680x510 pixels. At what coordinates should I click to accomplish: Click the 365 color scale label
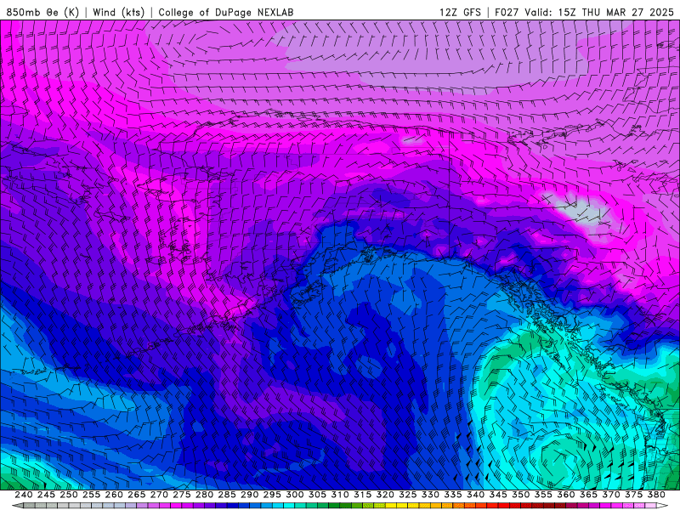click(x=588, y=495)
